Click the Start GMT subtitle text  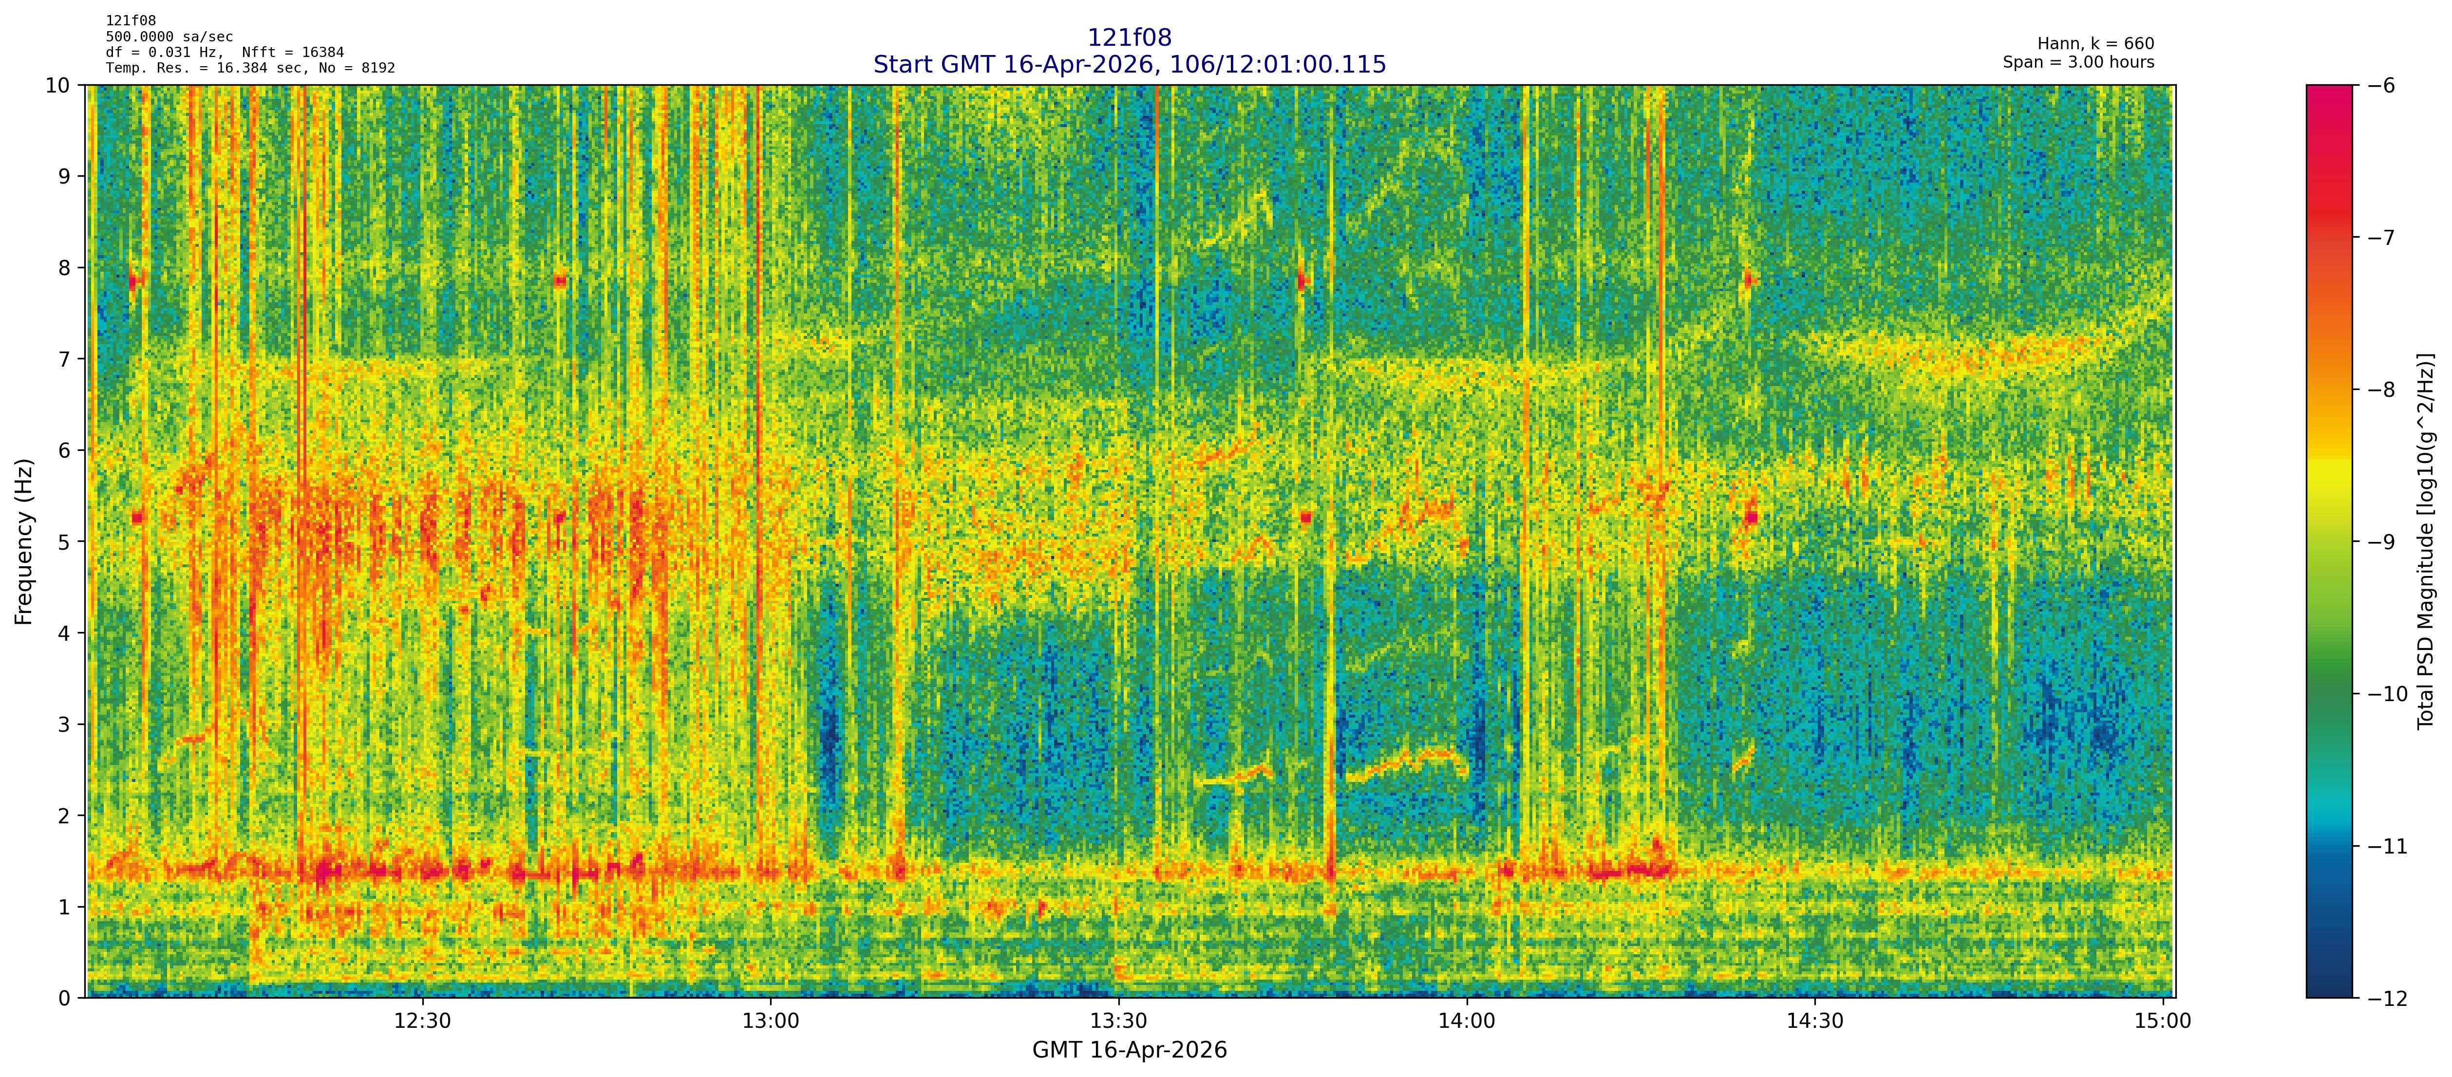(x=1129, y=65)
